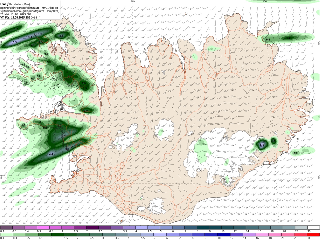Screen dimensions: 320x240
Task: Click the pure red swatch above the lower 30 label
Action: point(313,234)
